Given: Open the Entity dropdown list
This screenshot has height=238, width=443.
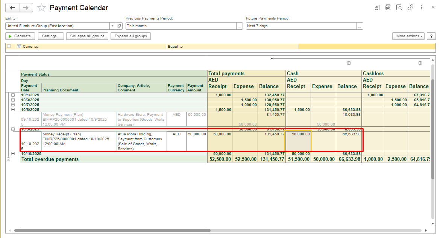Looking at the screenshot, I should (112, 26).
